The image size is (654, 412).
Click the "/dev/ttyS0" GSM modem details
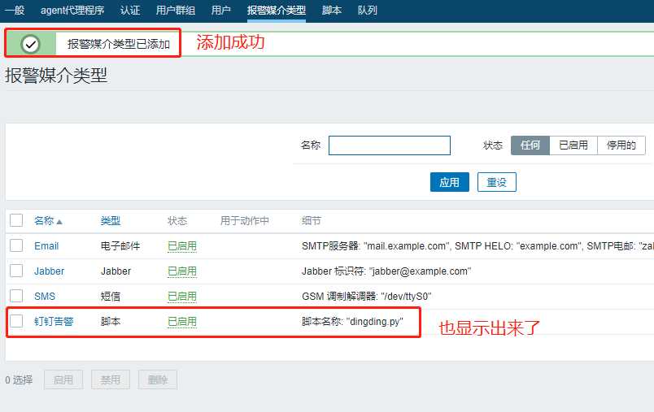[367, 296]
